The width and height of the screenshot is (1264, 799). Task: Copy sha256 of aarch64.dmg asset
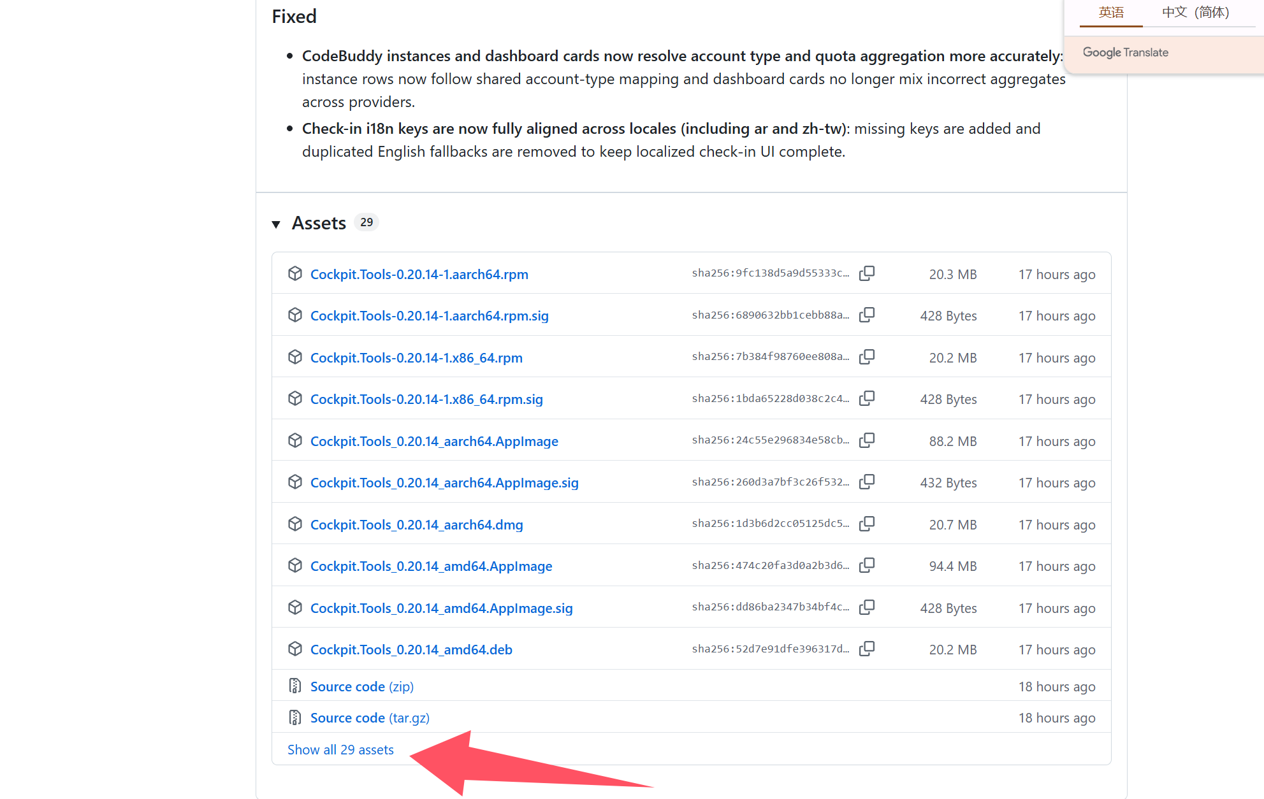coord(866,524)
